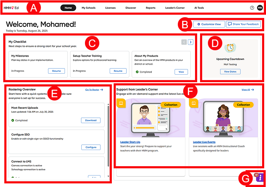The height and width of the screenshot is (187, 266).
Task: Click the 'Welcome, Mohamed!' heading
Action: 41,24
